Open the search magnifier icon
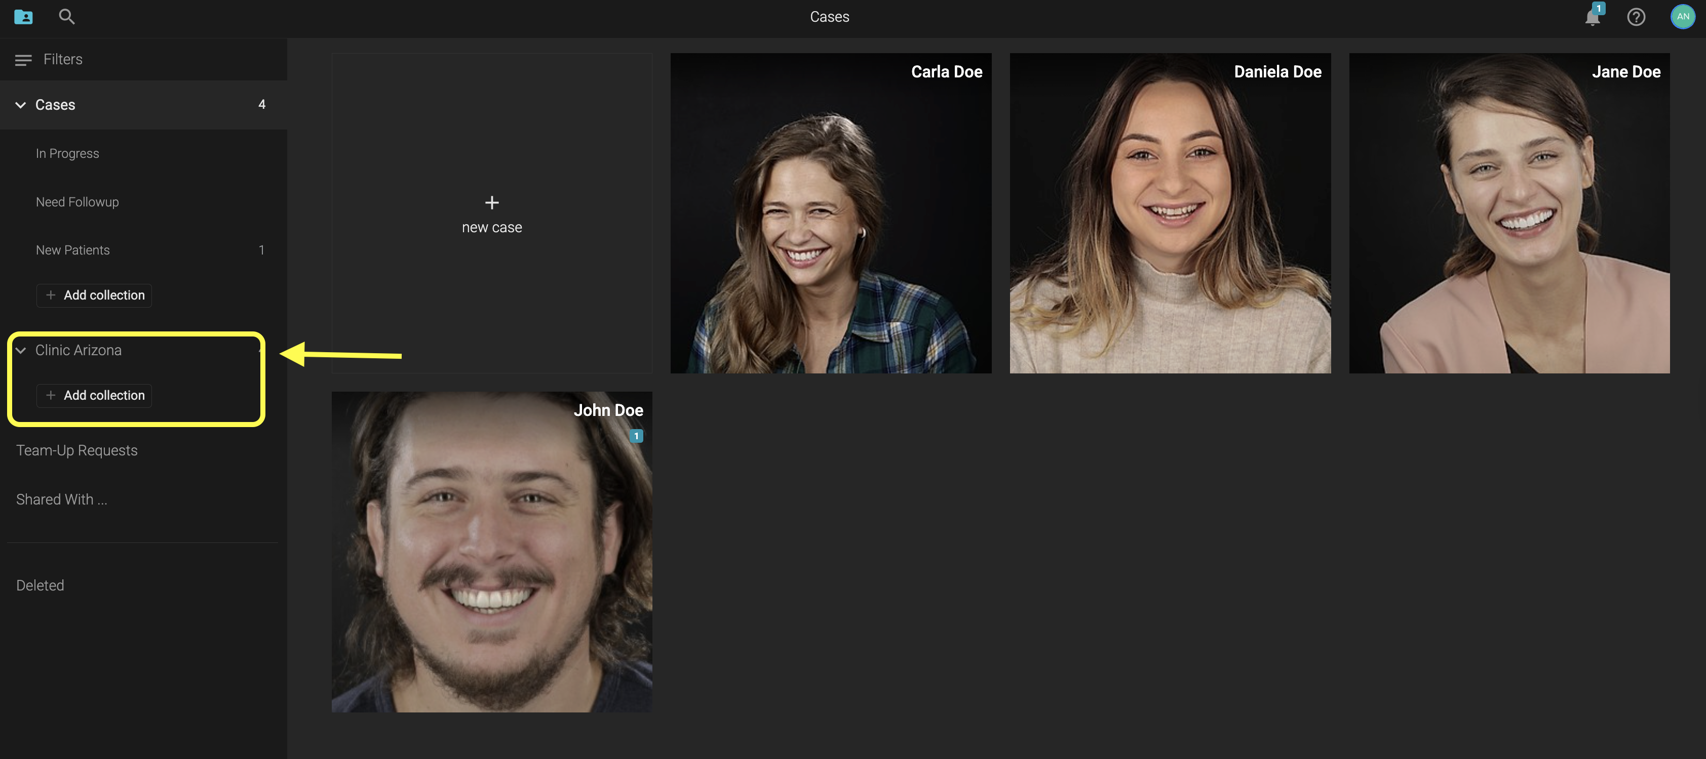 point(66,17)
